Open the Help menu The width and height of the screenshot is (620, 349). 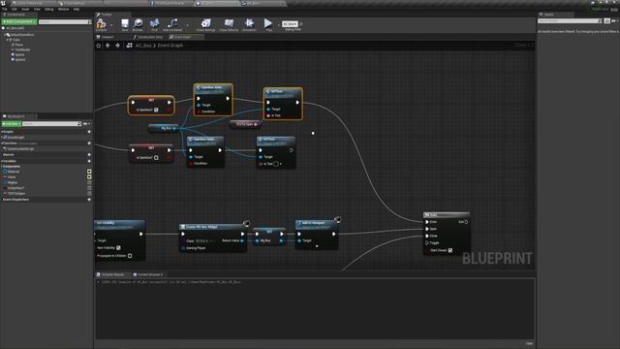pyautogui.click(x=77, y=9)
